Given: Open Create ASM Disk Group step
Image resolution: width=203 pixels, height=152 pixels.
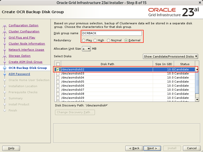Looking at the screenshot, I should point(26,62).
